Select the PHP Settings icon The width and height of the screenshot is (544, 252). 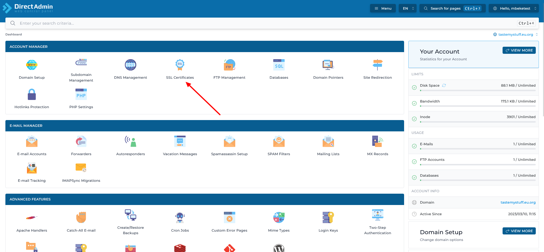[81, 94]
